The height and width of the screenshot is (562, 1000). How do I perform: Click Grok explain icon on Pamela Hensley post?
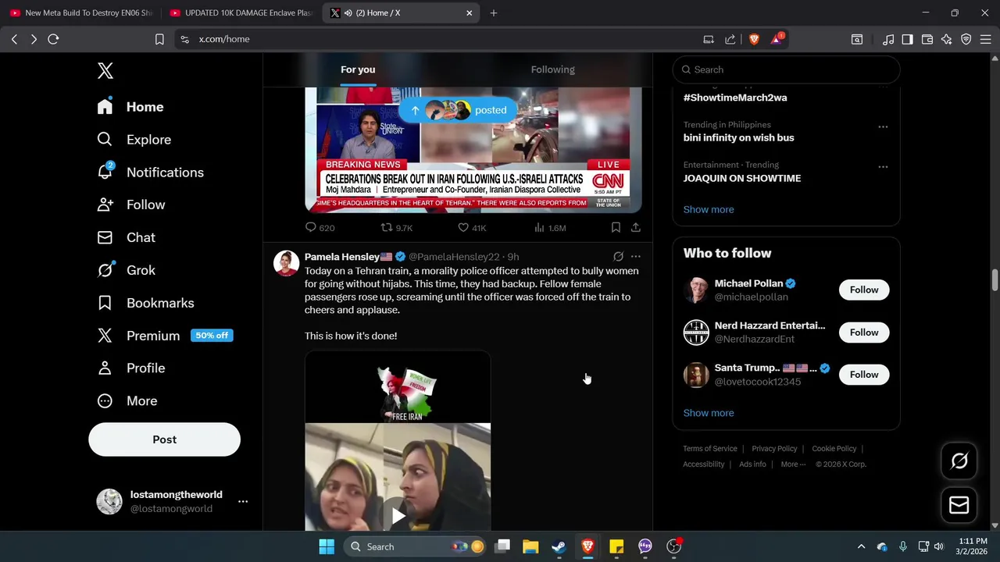[x=618, y=256]
